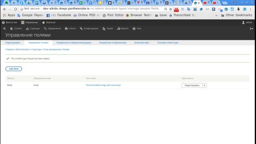Click the zoom magnifier icon in address bar
The width and height of the screenshot is (256, 144).
(x=166, y=9)
